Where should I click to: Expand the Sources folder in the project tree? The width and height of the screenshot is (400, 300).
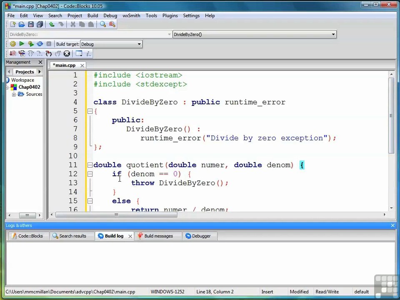point(14,95)
